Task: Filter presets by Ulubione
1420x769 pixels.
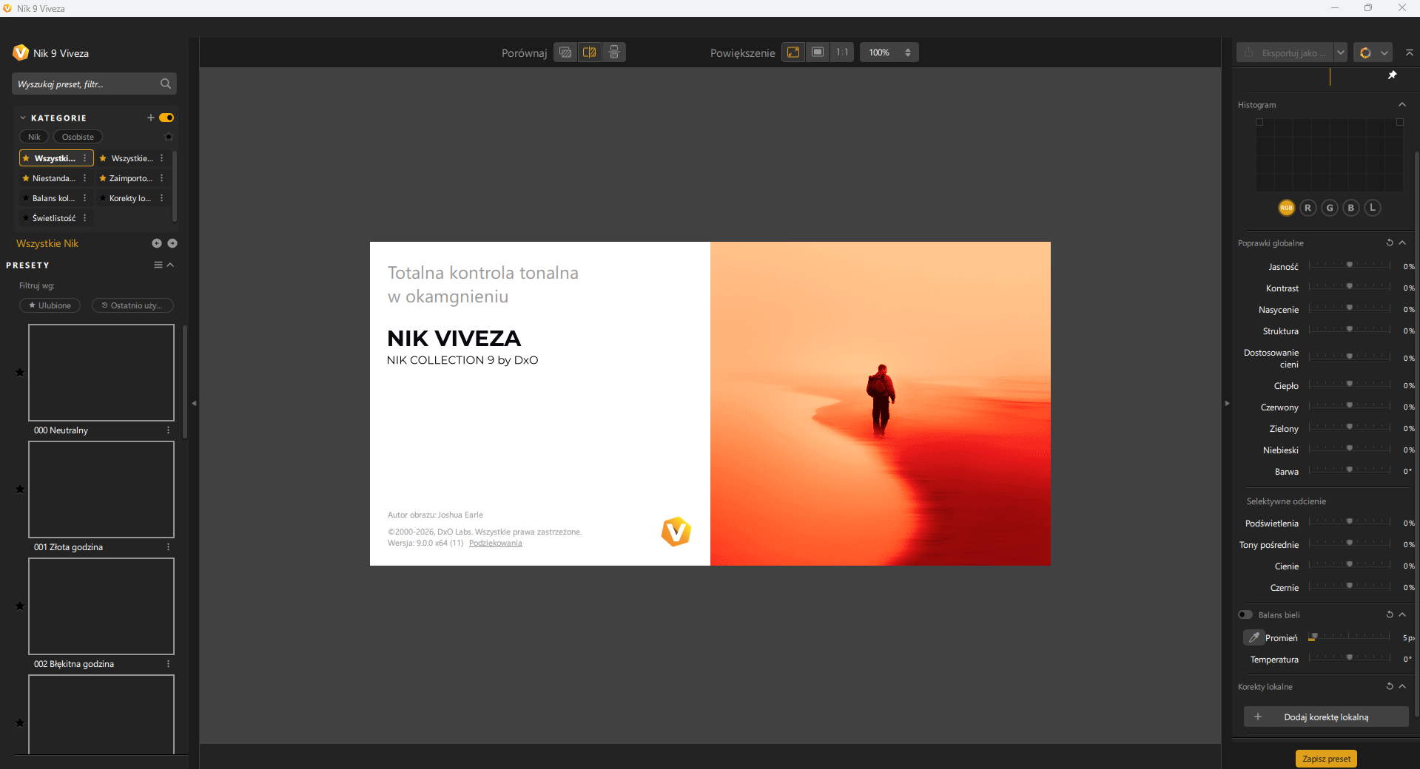Action: (x=50, y=305)
